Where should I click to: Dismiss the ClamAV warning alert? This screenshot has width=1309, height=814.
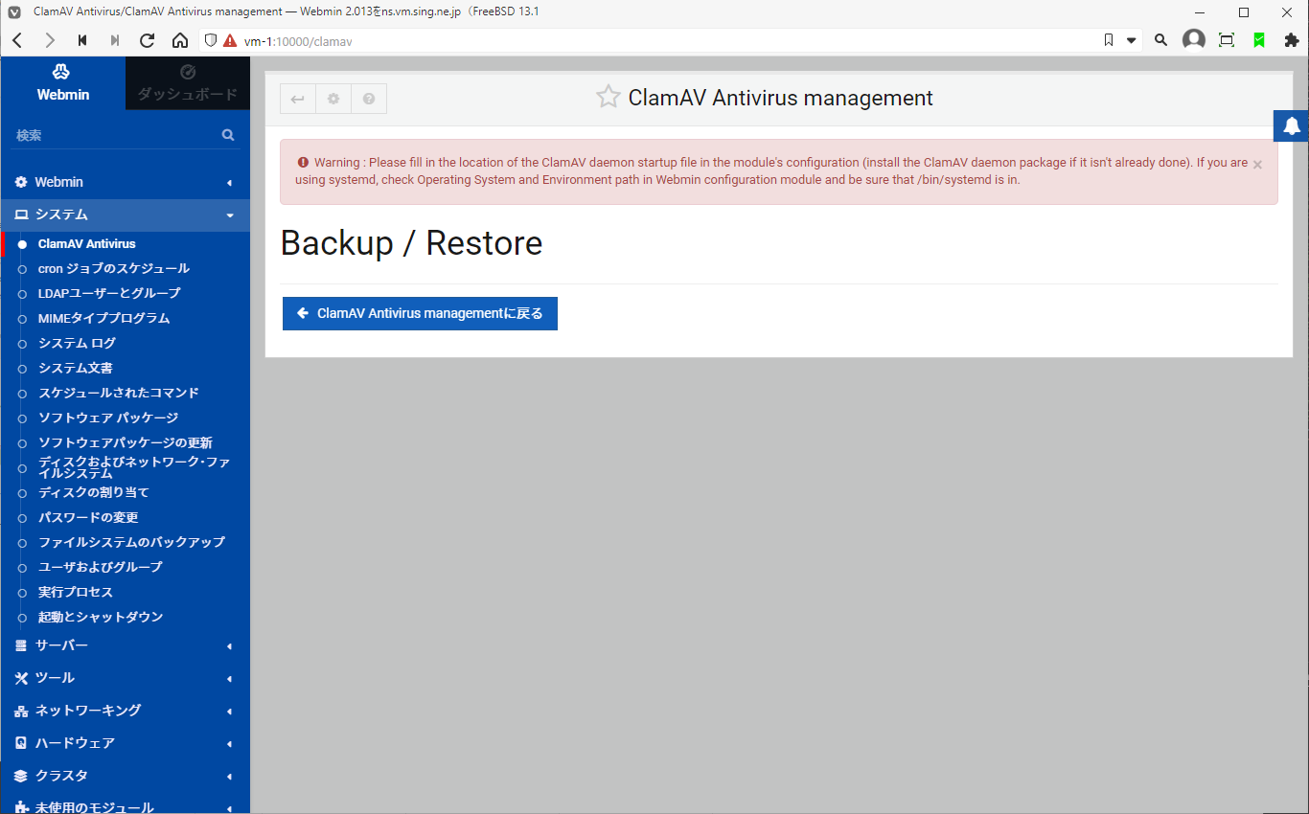point(1257,165)
